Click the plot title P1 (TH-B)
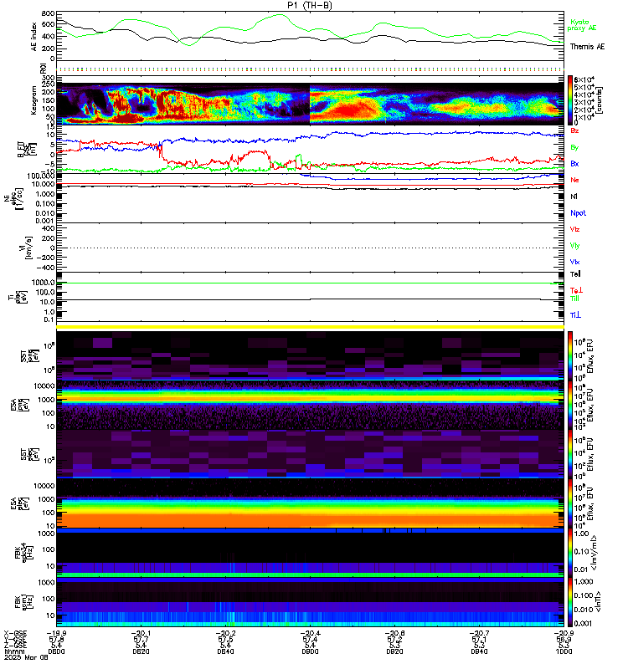Image resolution: width=628 pixels, height=669 pixels. tap(310, 5)
